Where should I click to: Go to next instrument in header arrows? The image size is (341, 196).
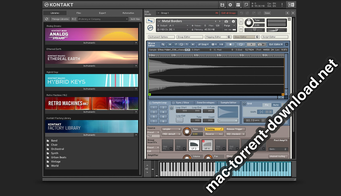pos(220,21)
